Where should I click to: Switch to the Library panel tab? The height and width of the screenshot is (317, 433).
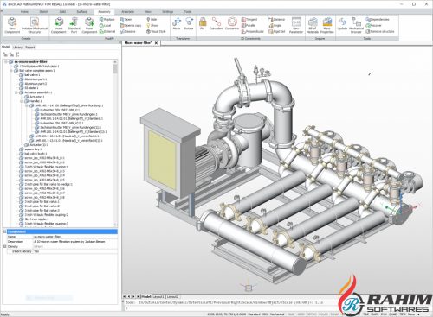click(x=17, y=47)
